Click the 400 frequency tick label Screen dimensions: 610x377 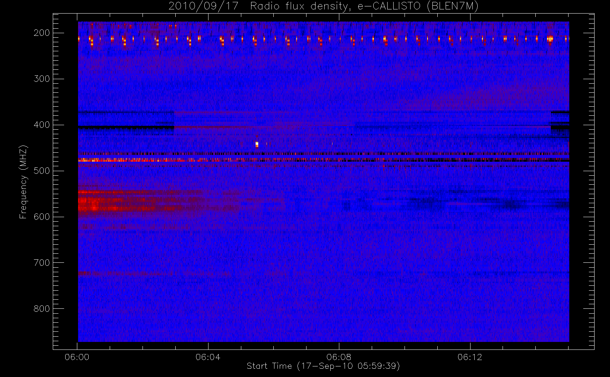point(42,125)
